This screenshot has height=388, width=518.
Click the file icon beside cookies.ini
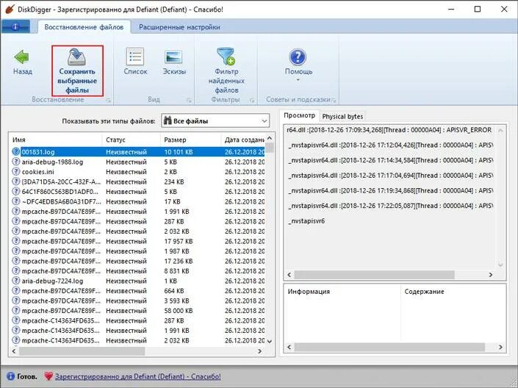click(16, 171)
